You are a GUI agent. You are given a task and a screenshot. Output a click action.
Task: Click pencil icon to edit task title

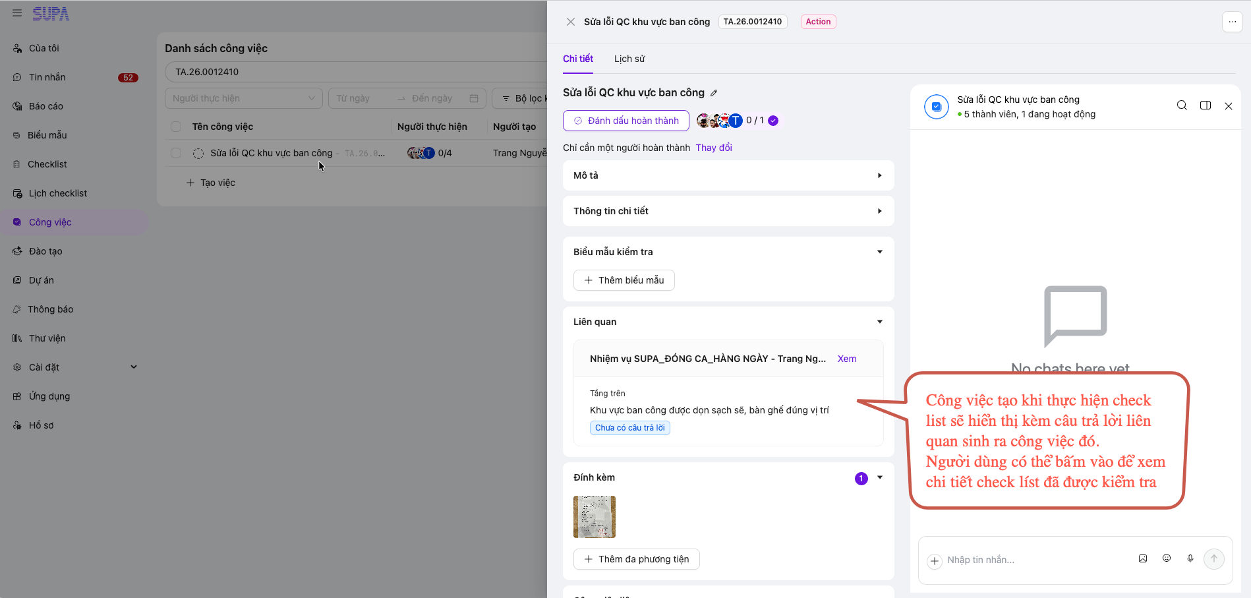click(x=714, y=93)
